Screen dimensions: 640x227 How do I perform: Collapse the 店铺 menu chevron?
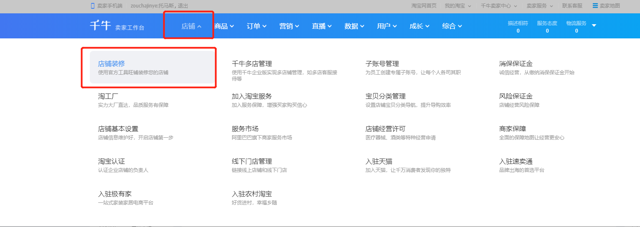(x=199, y=26)
